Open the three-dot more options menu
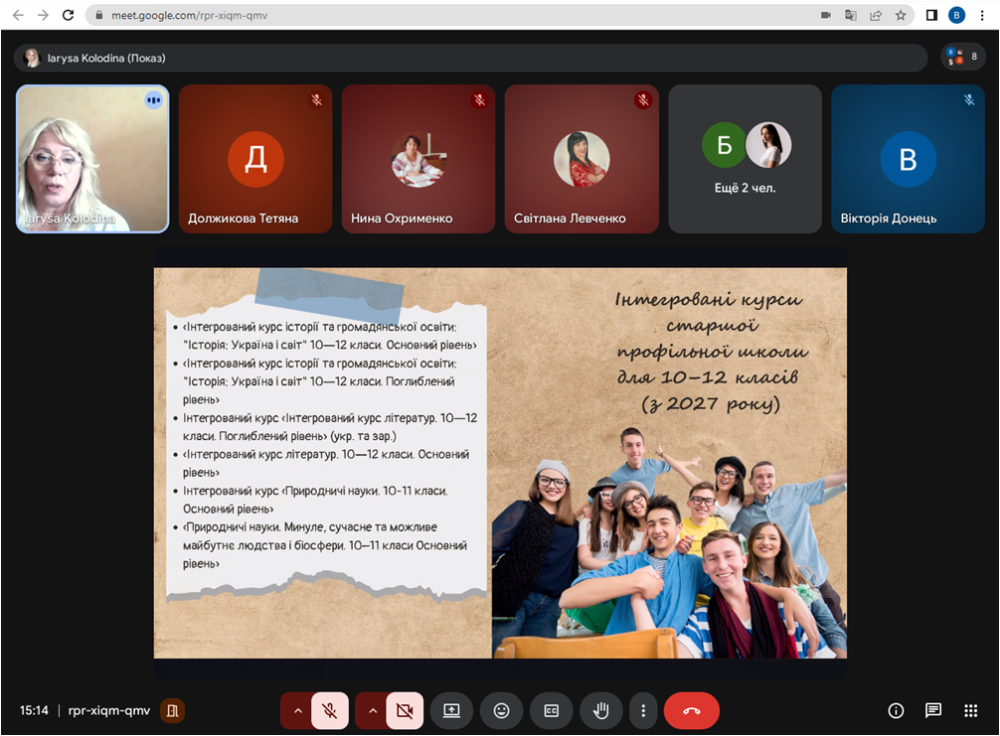The height and width of the screenshot is (736, 1000). pos(643,710)
